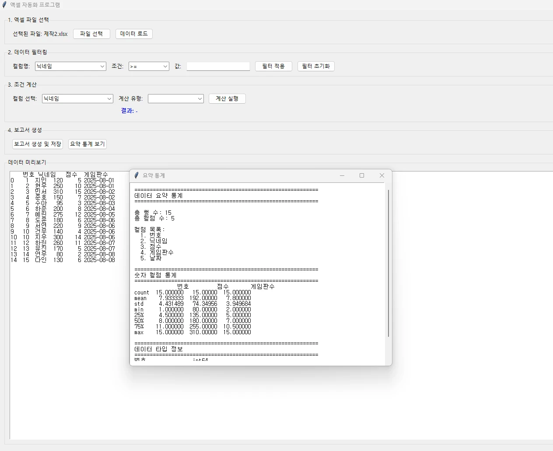Maximize the 요약 통계 window
This screenshot has width=553, height=451.
(362, 175)
